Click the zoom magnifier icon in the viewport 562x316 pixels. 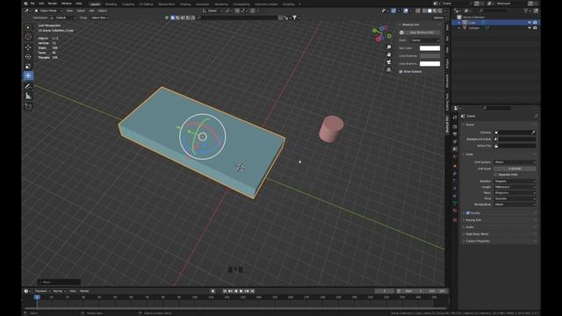pyautogui.click(x=389, y=47)
